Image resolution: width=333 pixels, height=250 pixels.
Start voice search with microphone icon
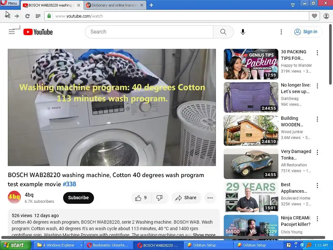click(243, 32)
